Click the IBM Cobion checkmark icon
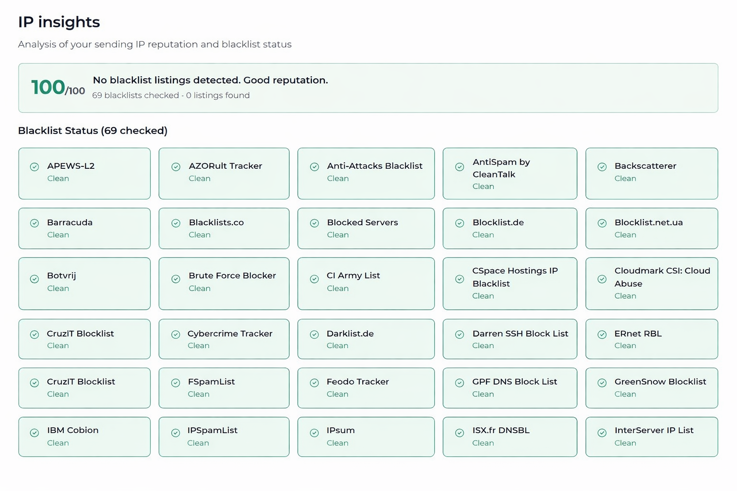This screenshot has height=491, width=737. click(x=35, y=433)
